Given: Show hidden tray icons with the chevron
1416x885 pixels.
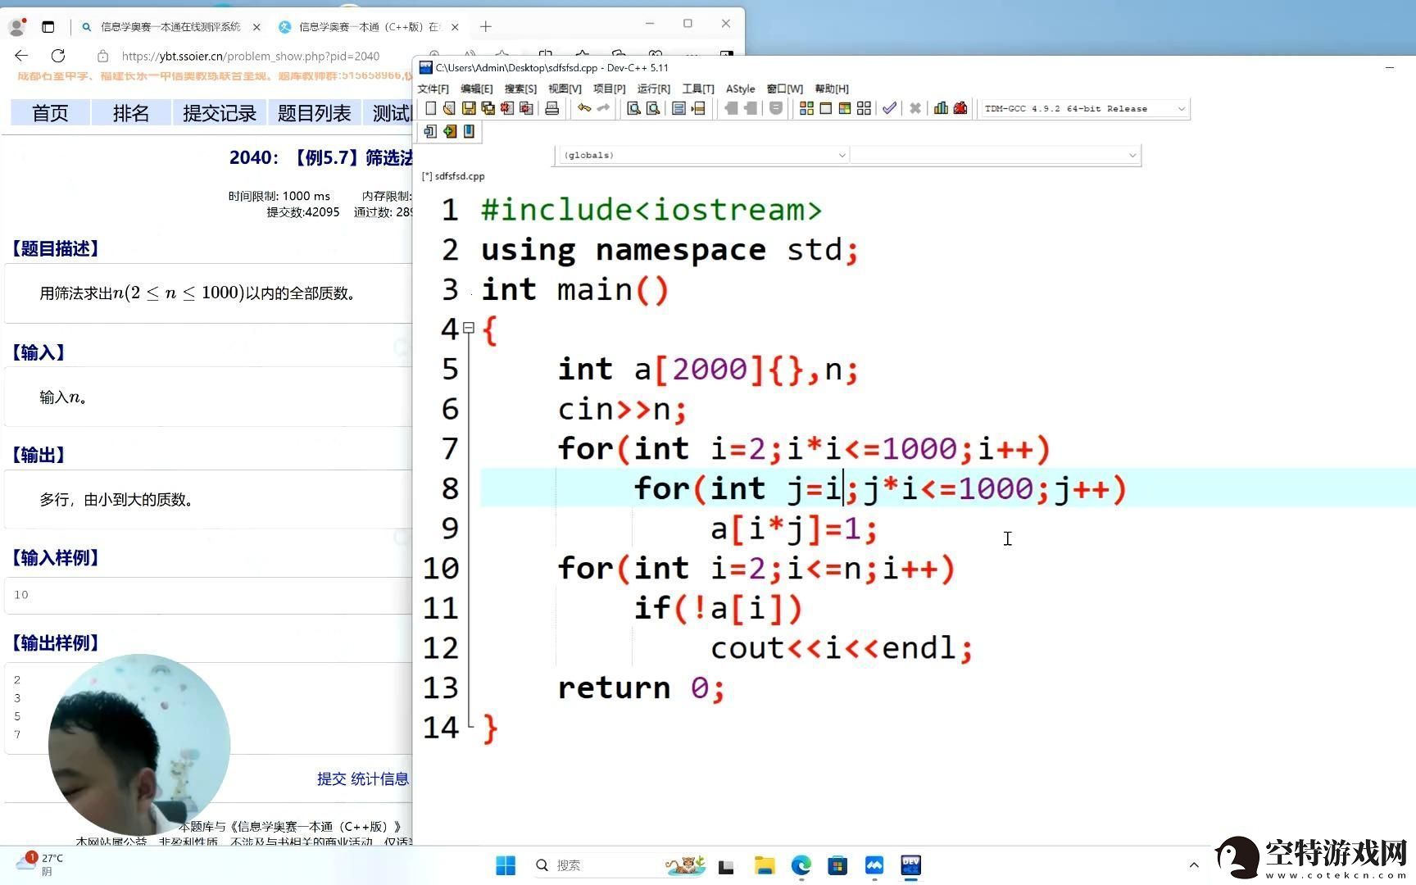Looking at the screenshot, I should pyautogui.click(x=1194, y=865).
